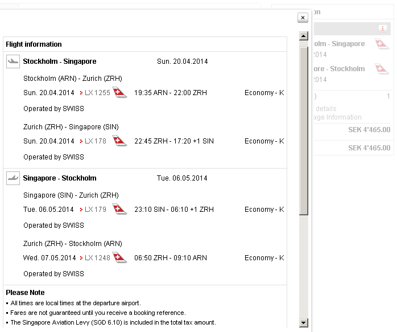Click the SWISS tail logo for LX 1255
The width and height of the screenshot is (397, 332).
coord(119,93)
